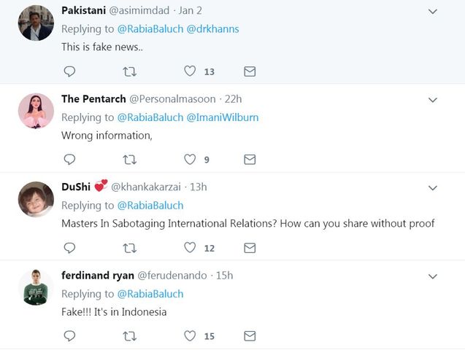Reply to The Pentarch's tweet
The image size is (465, 350).
click(70, 159)
